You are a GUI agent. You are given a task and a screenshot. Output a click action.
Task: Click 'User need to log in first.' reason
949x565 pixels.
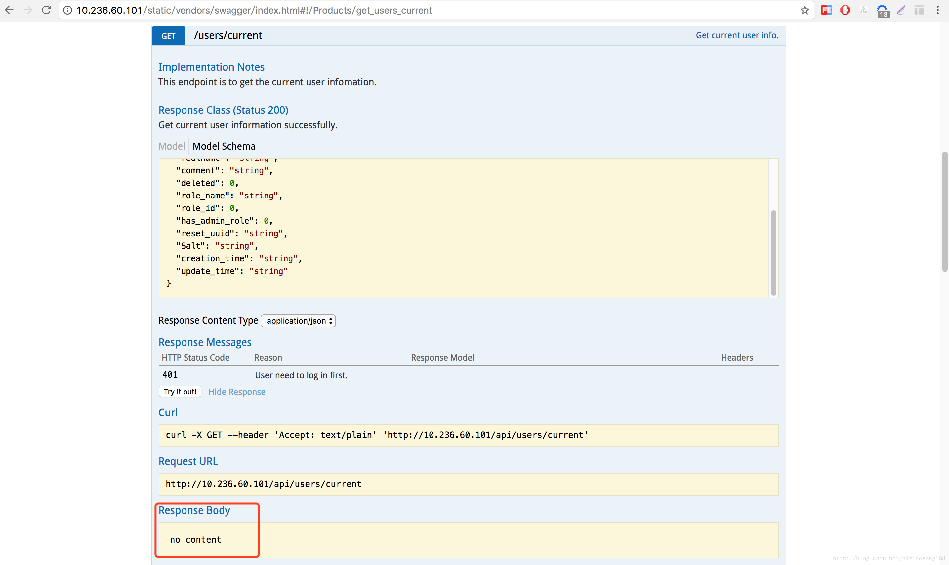pyautogui.click(x=301, y=375)
